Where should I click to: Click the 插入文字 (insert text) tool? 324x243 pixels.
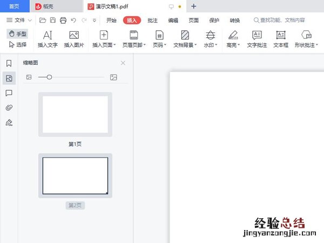[48, 39]
